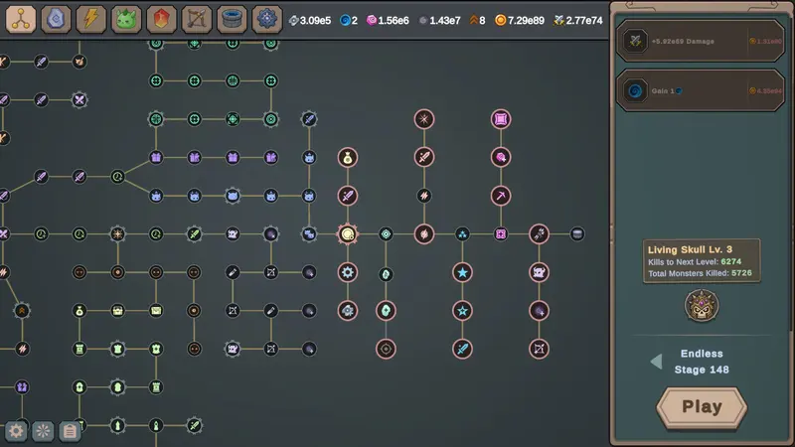This screenshot has height=447, width=795.
Task: Select the money bag skill node
Action: tap(347, 158)
